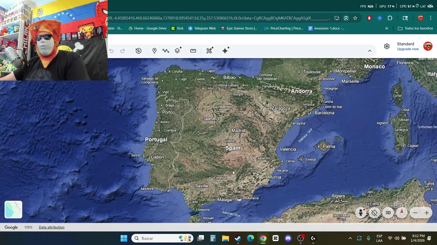Viewport: 437px width, 245px height.
Task: Bookmark this page with the star icon
Action: 355,18
